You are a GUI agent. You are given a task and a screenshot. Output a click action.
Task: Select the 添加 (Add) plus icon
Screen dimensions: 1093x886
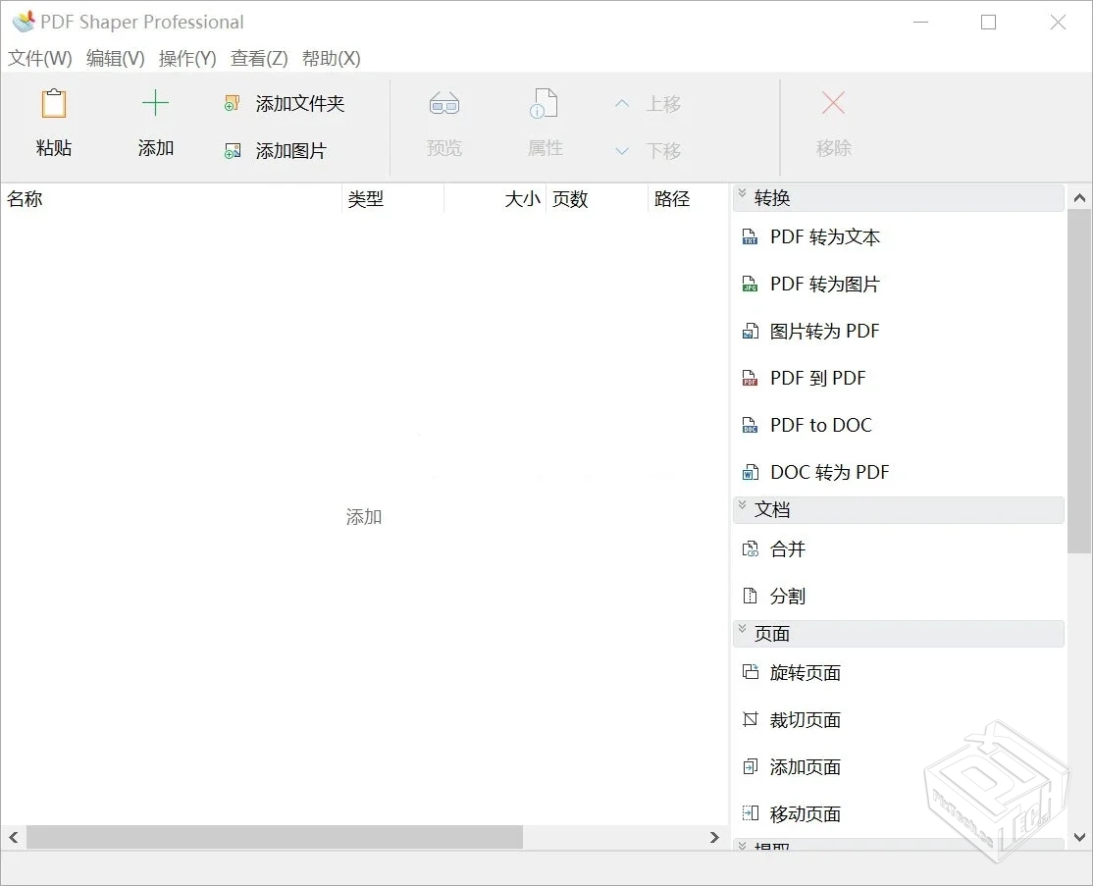pos(155,102)
